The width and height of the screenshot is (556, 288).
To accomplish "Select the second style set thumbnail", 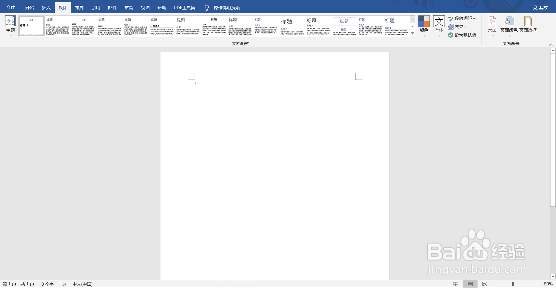I will tap(58, 26).
